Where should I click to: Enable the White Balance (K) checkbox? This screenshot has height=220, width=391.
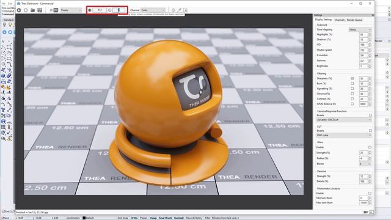pos(352,104)
